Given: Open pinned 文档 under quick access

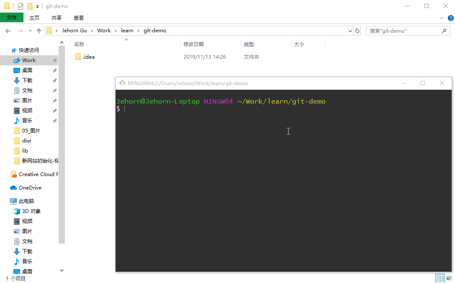Looking at the screenshot, I should 27,91.
